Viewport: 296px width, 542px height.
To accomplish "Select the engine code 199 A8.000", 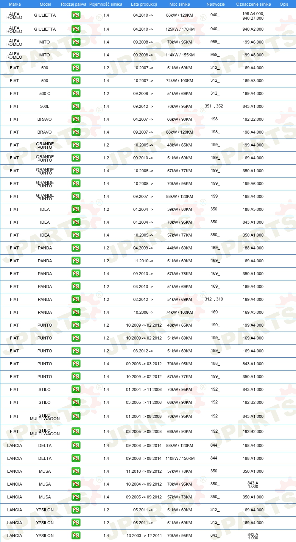I will tap(253, 55).
